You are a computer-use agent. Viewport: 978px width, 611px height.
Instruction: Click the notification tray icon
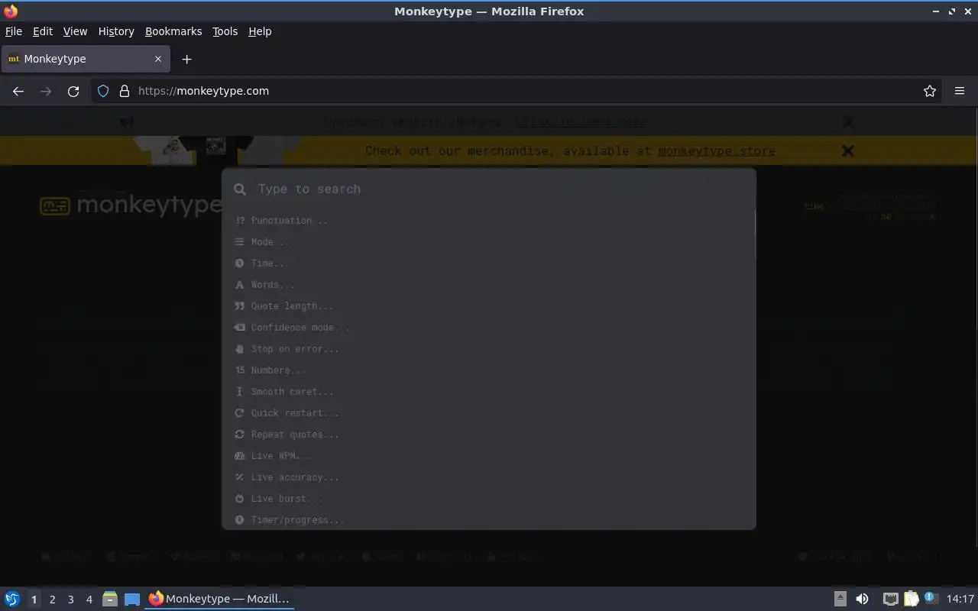point(931,598)
